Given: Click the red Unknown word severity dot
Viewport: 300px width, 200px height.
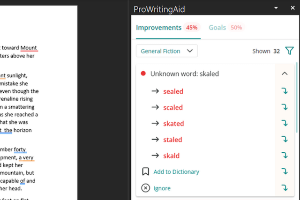Looking at the screenshot, I should [143, 74].
